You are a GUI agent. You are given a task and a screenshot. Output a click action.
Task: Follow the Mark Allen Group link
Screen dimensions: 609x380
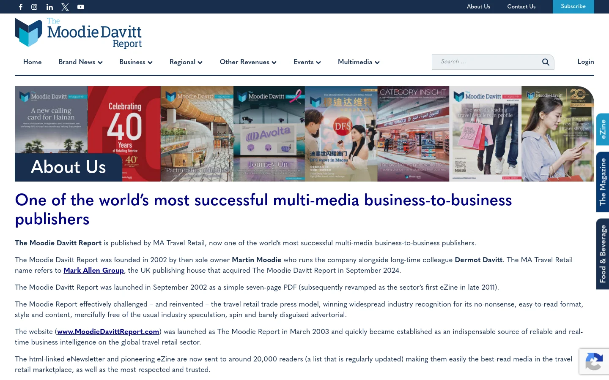[93, 270]
